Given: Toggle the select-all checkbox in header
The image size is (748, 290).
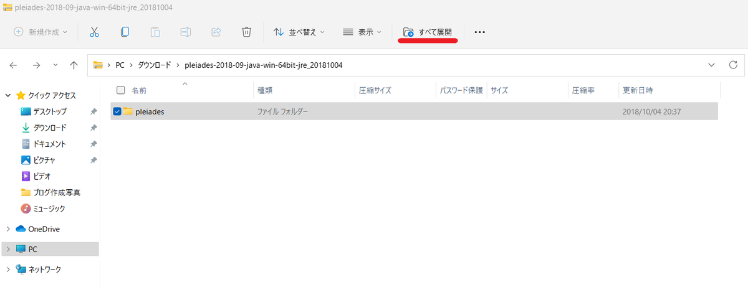Looking at the screenshot, I should coord(121,90).
